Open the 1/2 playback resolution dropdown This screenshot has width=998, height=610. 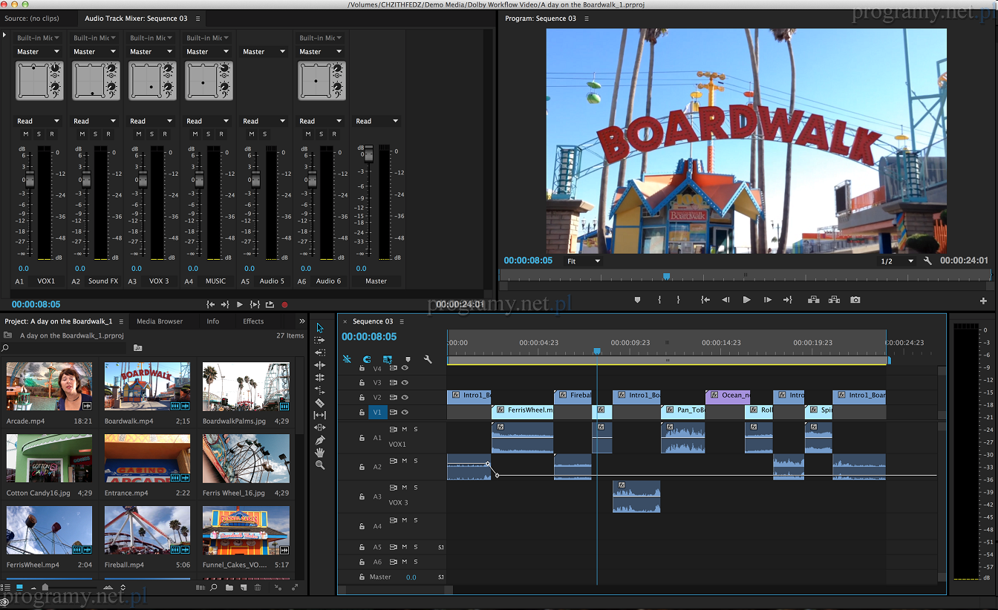coord(897,261)
